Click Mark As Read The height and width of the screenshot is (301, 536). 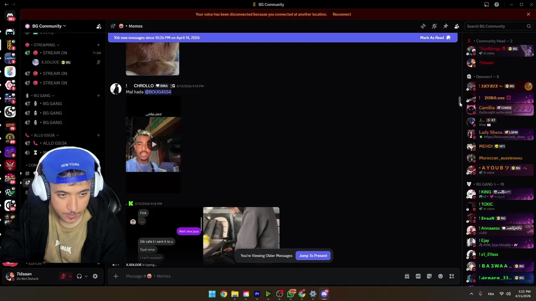pos(435,38)
